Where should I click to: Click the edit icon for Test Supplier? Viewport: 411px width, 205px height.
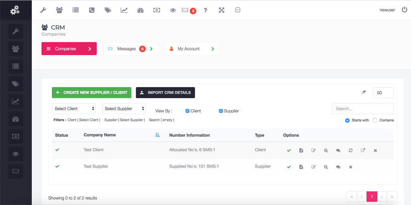313,167
